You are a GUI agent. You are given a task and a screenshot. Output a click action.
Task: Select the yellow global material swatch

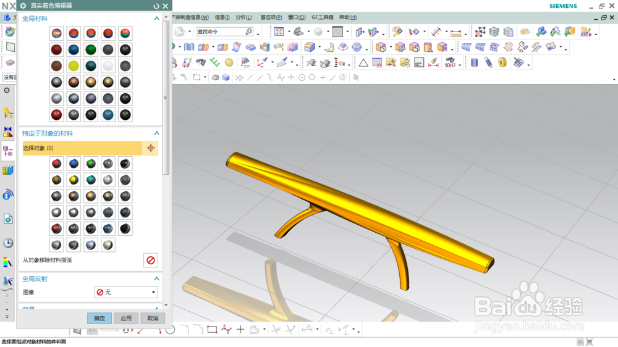(74, 66)
